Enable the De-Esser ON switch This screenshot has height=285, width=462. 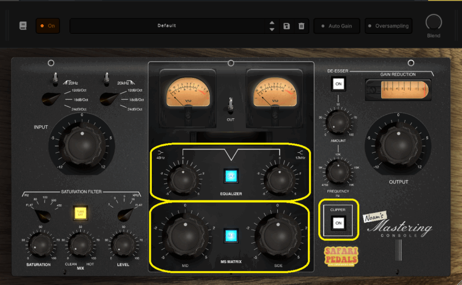[x=338, y=84]
